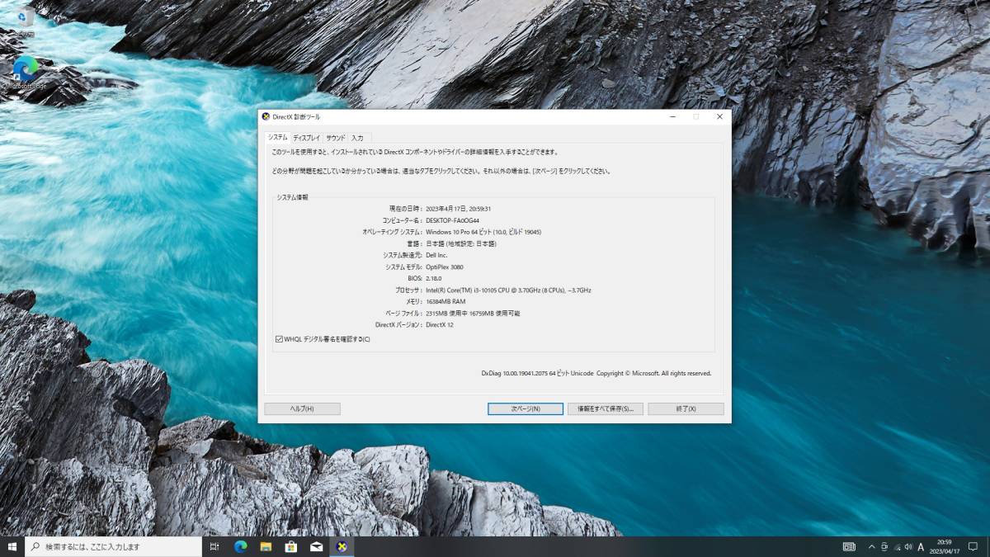The height and width of the screenshot is (557, 990).
Task: Click the DirectX 12 version value
Action: [x=440, y=325]
